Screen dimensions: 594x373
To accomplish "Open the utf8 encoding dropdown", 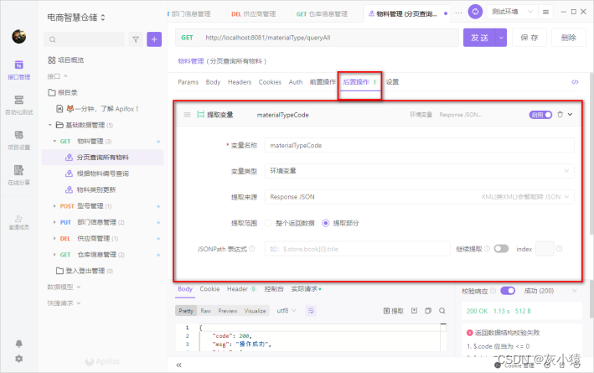I will (x=286, y=310).
